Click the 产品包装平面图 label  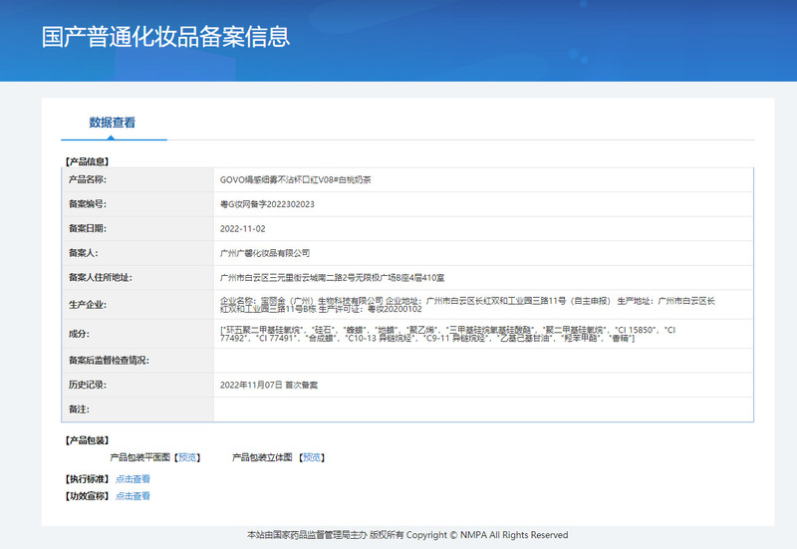[140, 457]
